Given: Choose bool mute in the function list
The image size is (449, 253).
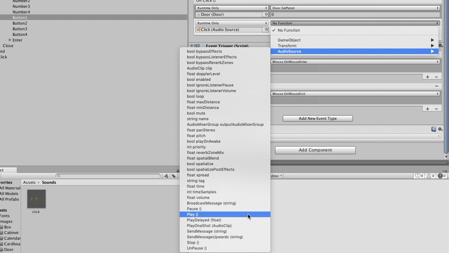Looking at the screenshot, I should tap(196, 113).
